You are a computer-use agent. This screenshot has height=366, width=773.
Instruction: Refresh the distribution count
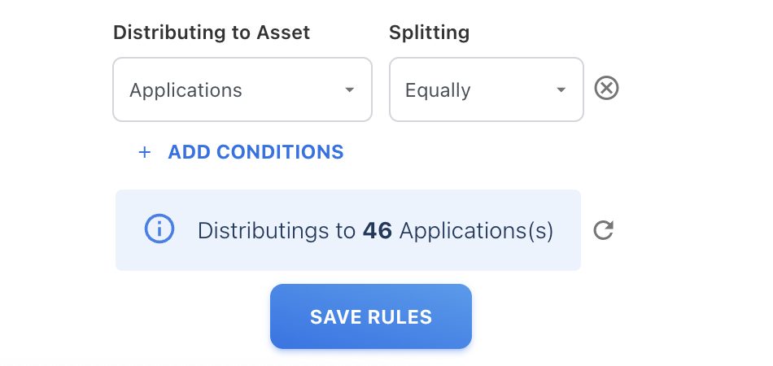pyautogui.click(x=603, y=230)
